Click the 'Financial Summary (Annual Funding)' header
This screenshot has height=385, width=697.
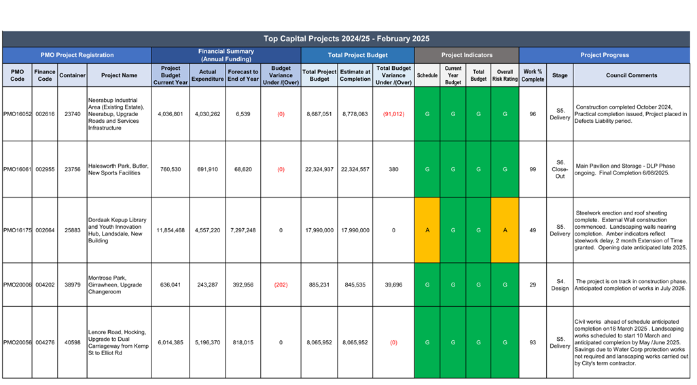[226, 55]
